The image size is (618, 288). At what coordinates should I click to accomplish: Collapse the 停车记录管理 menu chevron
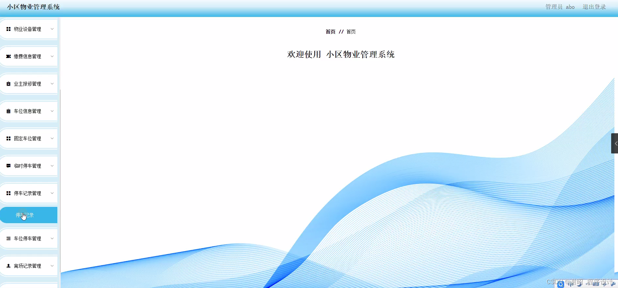52,193
